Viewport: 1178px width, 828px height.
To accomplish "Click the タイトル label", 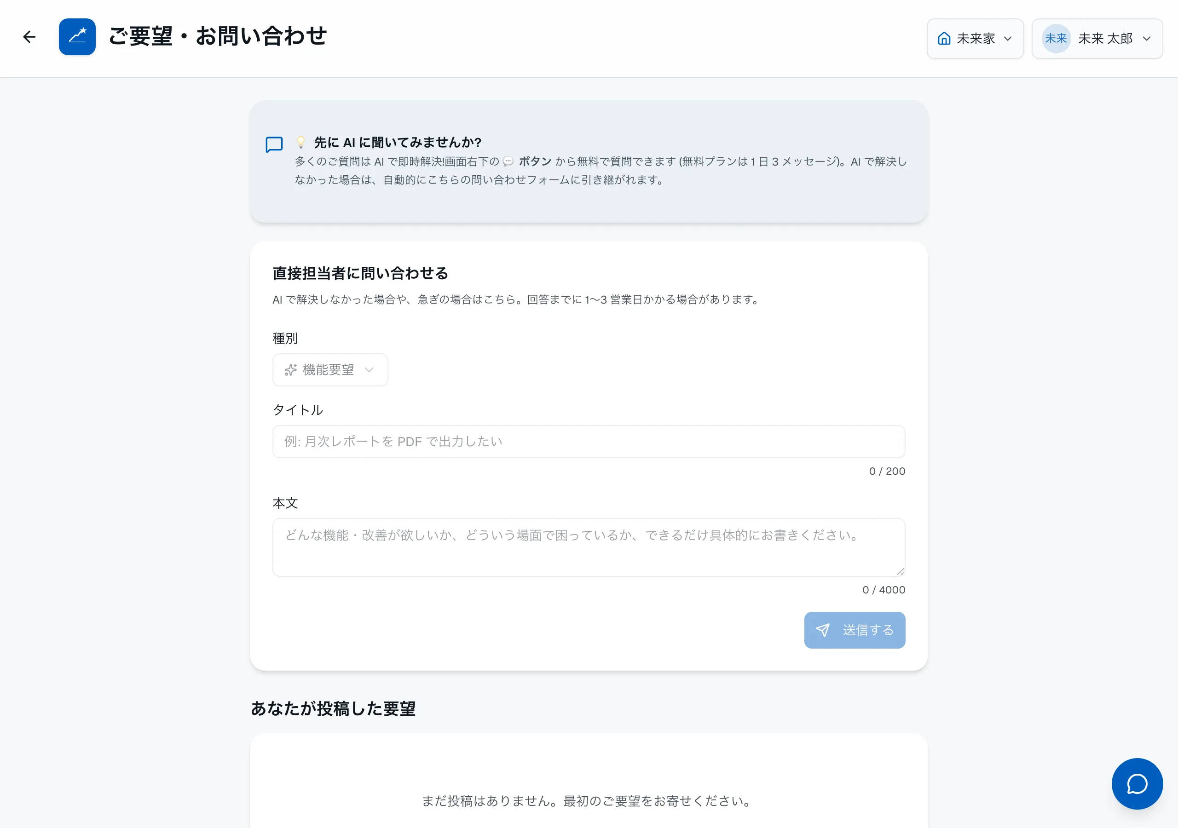I will coord(298,410).
